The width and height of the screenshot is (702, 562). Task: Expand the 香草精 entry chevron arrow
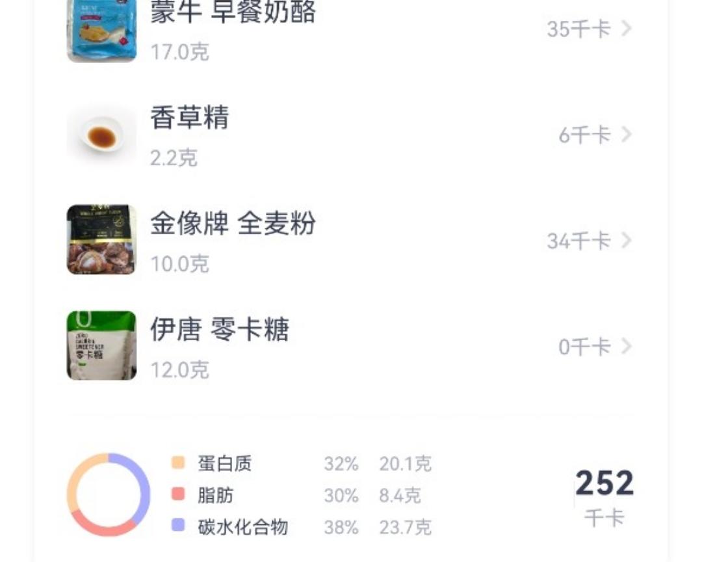click(x=626, y=135)
